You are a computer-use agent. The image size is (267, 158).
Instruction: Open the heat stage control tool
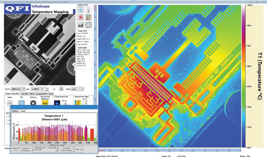point(81,17)
